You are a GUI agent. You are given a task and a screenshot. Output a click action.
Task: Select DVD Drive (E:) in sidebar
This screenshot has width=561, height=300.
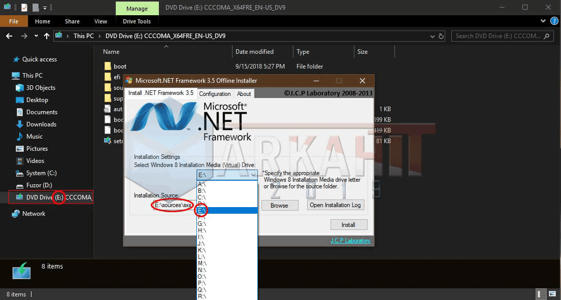[x=51, y=197]
